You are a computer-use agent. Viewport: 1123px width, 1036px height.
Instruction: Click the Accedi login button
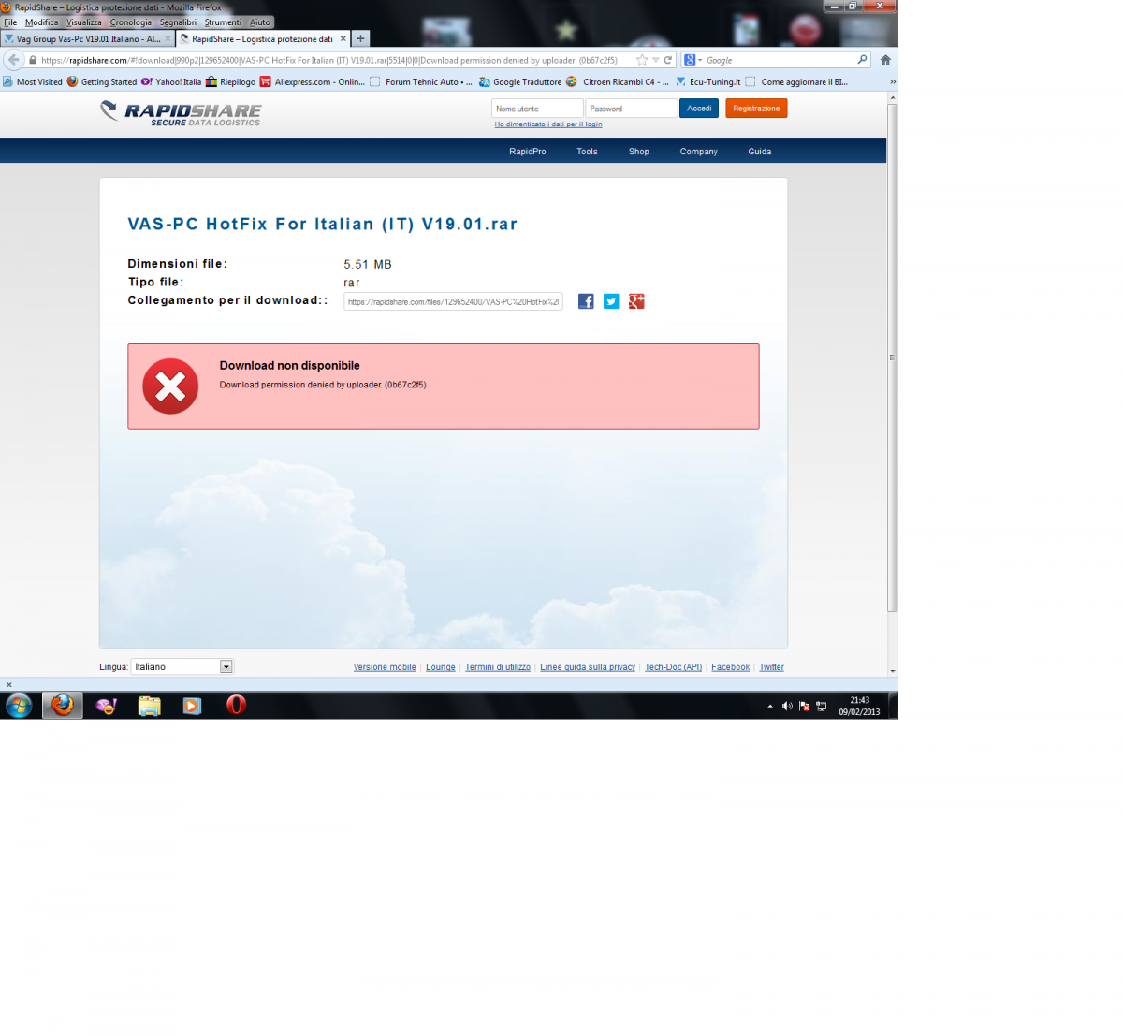tap(699, 109)
